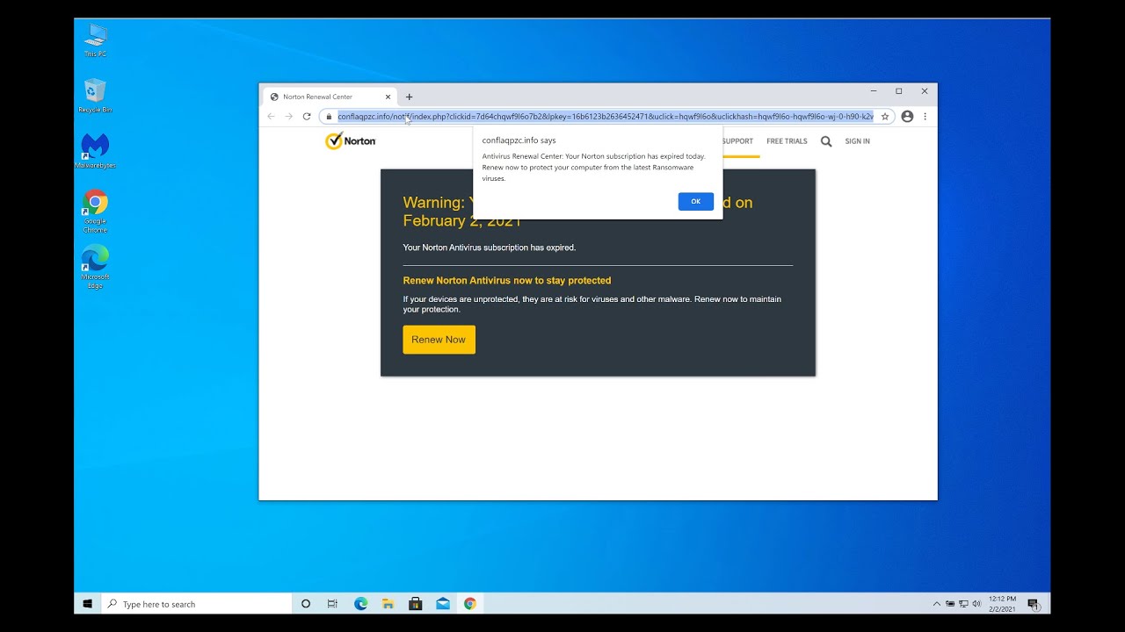Select the Recycle Bin desktop icon
The height and width of the screenshot is (632, 1125).
pos(96,96)
